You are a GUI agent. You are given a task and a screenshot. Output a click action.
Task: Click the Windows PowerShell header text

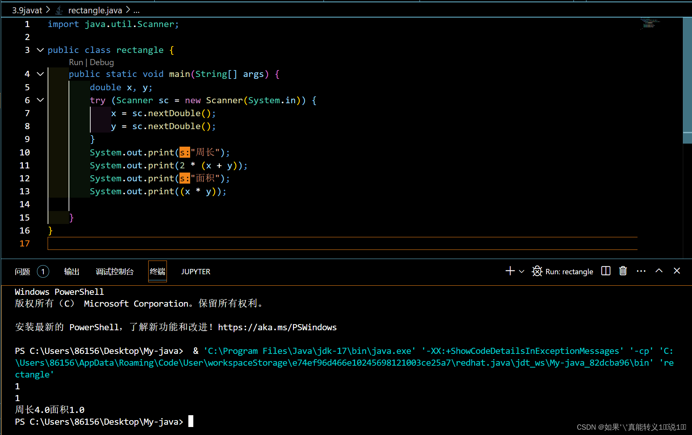tap(59, 292)
